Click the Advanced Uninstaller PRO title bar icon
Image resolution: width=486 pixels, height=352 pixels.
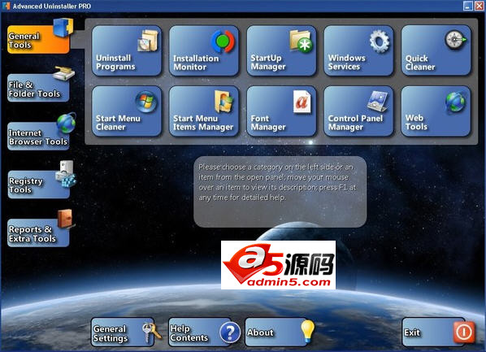click(x=6, y=6)
